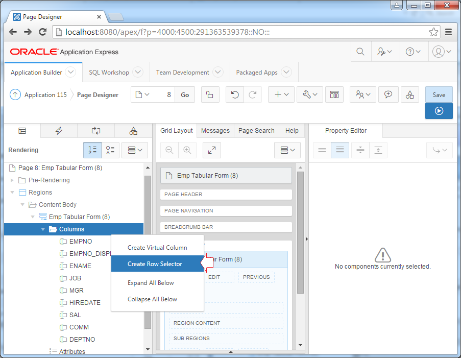Image resolution: width=461 pixels, height=358 pixels.
Task: Collapse the Regions node
Action: (12, 193)
